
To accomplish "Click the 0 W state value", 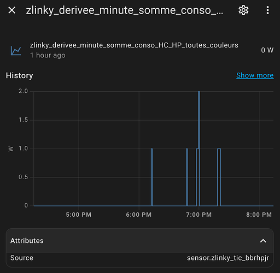I will (x=267, y=50).
